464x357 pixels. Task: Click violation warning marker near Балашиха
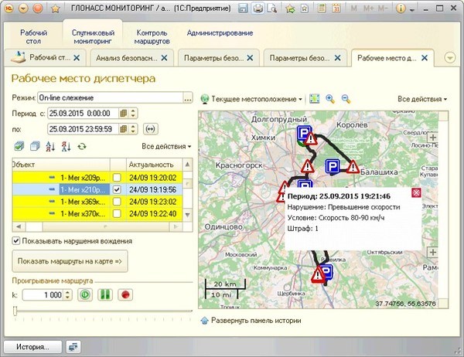(x=353, y=167)
